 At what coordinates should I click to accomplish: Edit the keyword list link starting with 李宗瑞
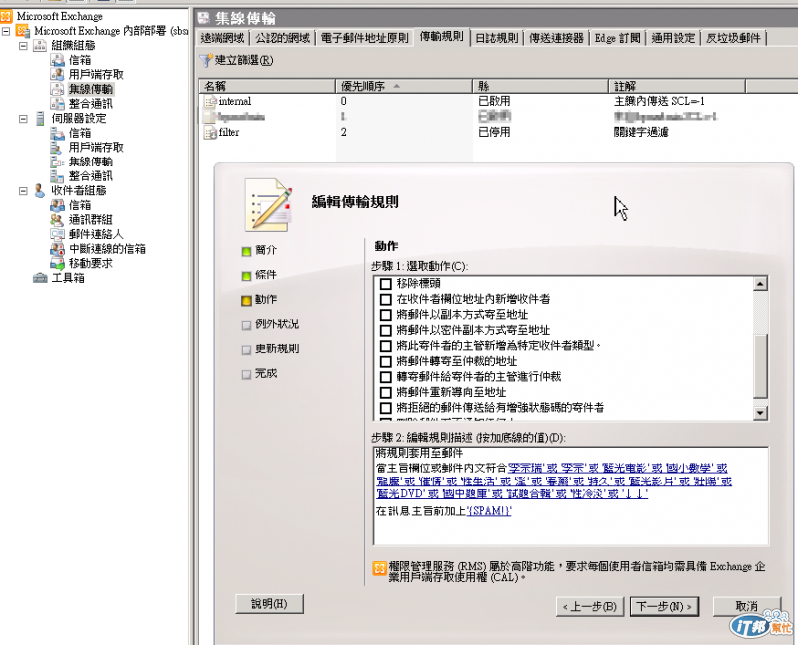click(x=554, y=481)
